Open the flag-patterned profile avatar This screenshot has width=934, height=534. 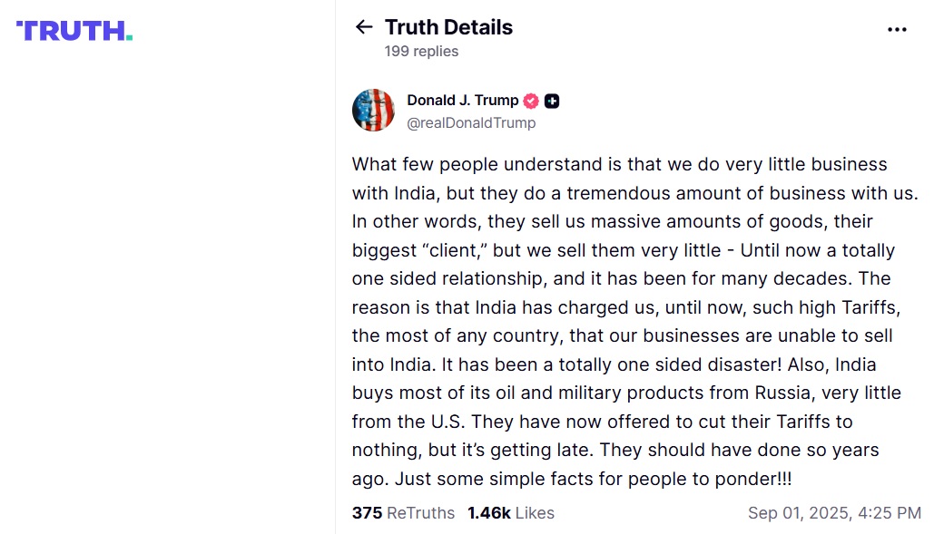(x=373, y=111)
